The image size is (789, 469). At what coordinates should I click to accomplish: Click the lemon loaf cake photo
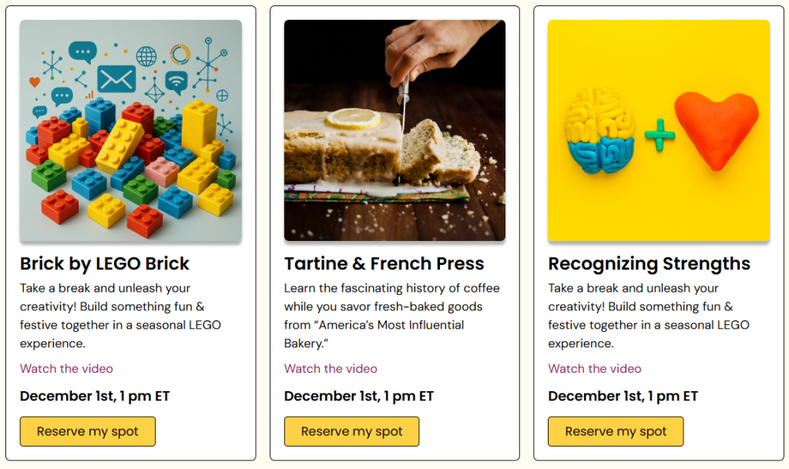394,130
